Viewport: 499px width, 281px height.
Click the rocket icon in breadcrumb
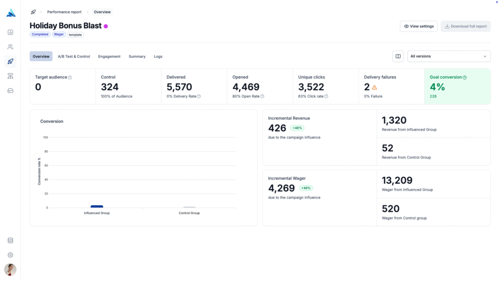(x=33, y=12)
